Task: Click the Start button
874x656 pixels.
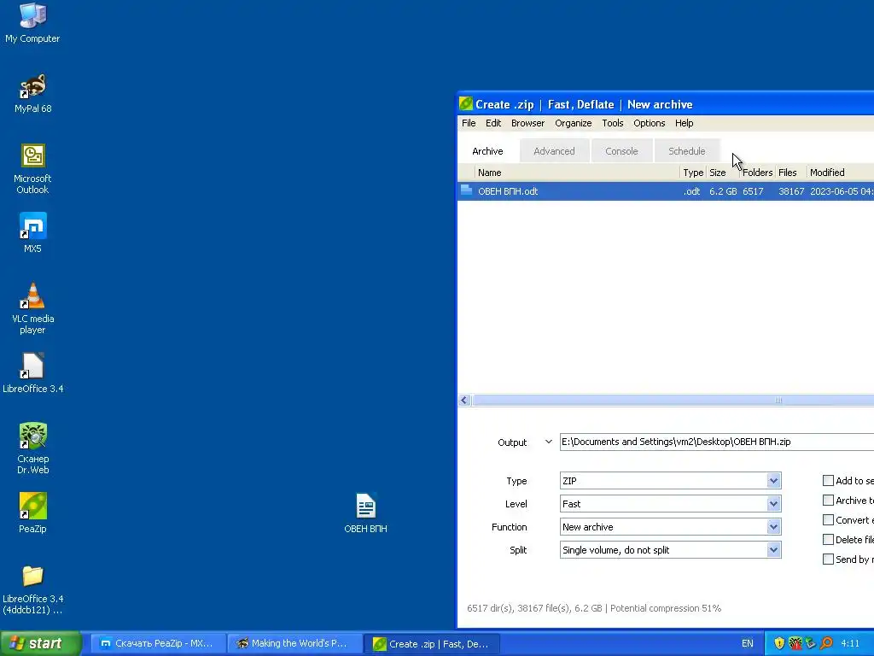Action: click(41, 643)
